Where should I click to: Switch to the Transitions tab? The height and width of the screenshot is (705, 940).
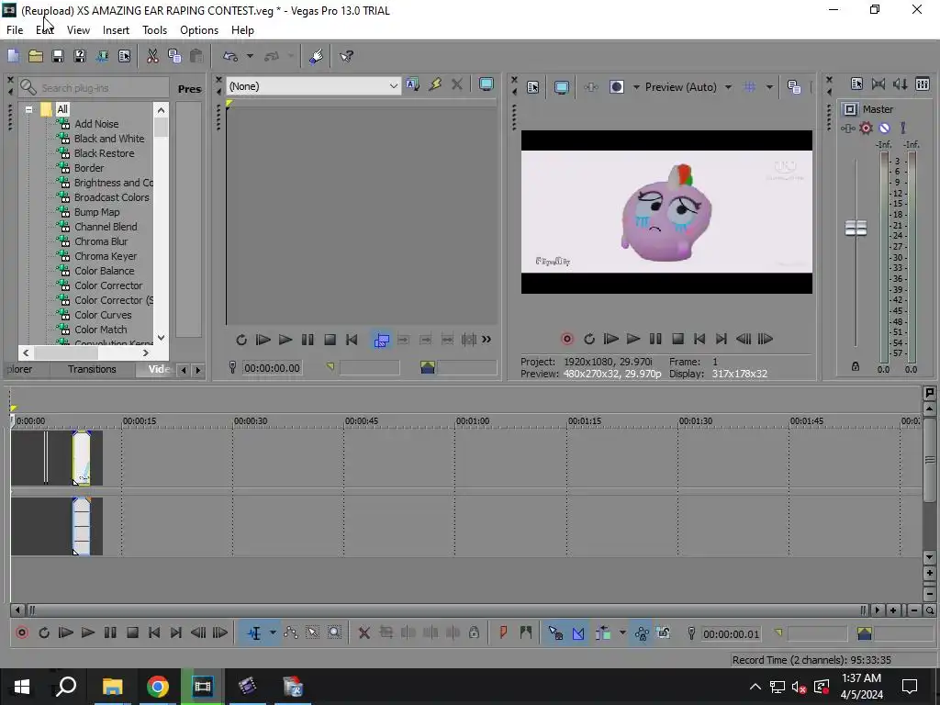tap(92, 369)
